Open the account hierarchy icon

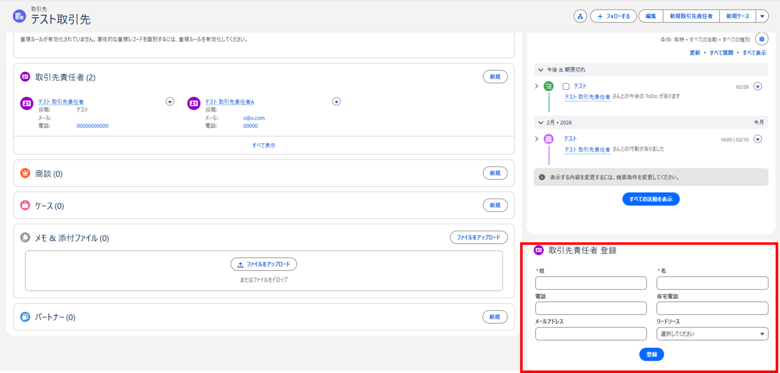(x=580, y=16)
